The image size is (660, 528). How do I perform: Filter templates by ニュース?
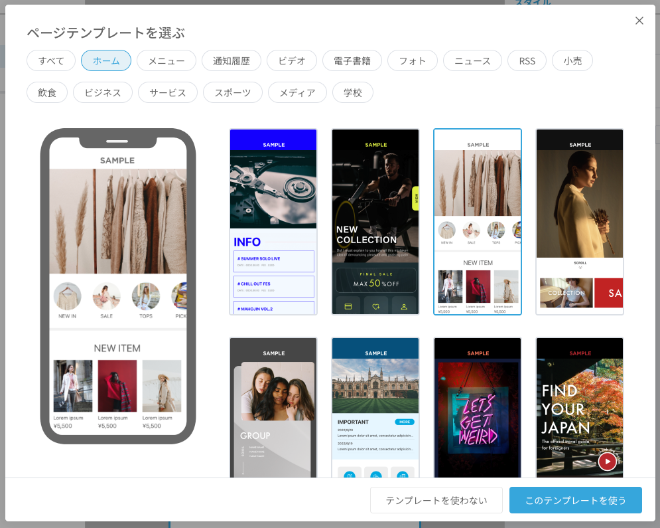(x=472, y=60)
